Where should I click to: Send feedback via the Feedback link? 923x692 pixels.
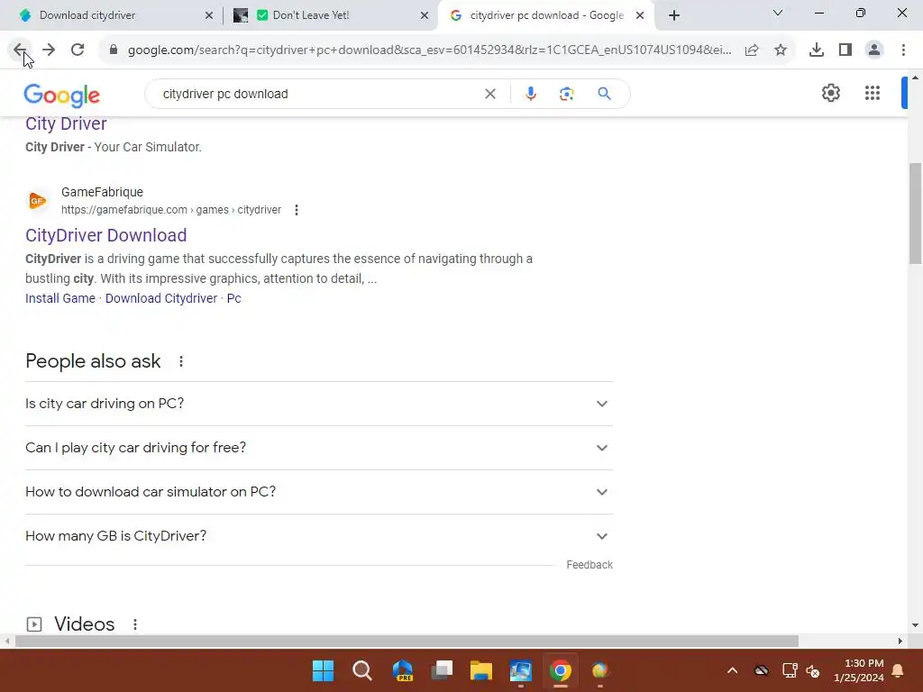coord(589,565)
